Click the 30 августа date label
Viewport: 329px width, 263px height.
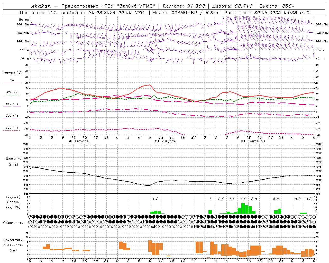point(78,141)
